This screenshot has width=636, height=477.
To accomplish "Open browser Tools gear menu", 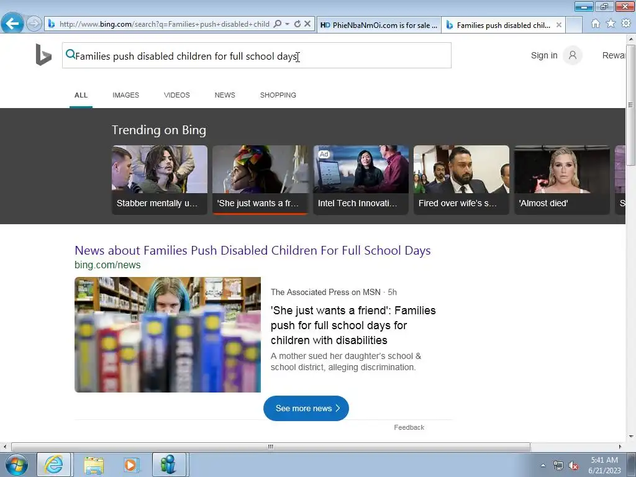I will tap(626, 24).
